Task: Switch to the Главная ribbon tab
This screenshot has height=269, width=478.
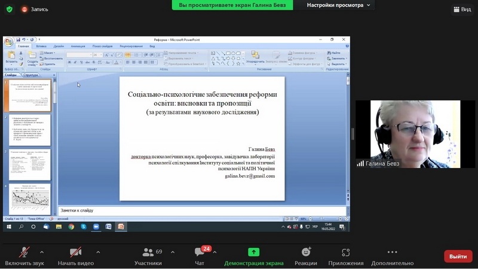Action: click(x=23, y=47)
